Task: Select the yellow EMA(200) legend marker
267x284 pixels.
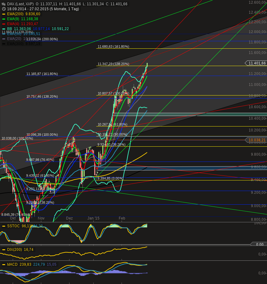Action: pos(4,14)
